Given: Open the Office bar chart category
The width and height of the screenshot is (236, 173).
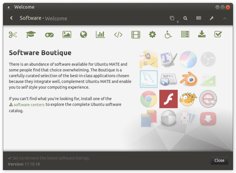Looking at the screenshot, I should coord(100,35).
